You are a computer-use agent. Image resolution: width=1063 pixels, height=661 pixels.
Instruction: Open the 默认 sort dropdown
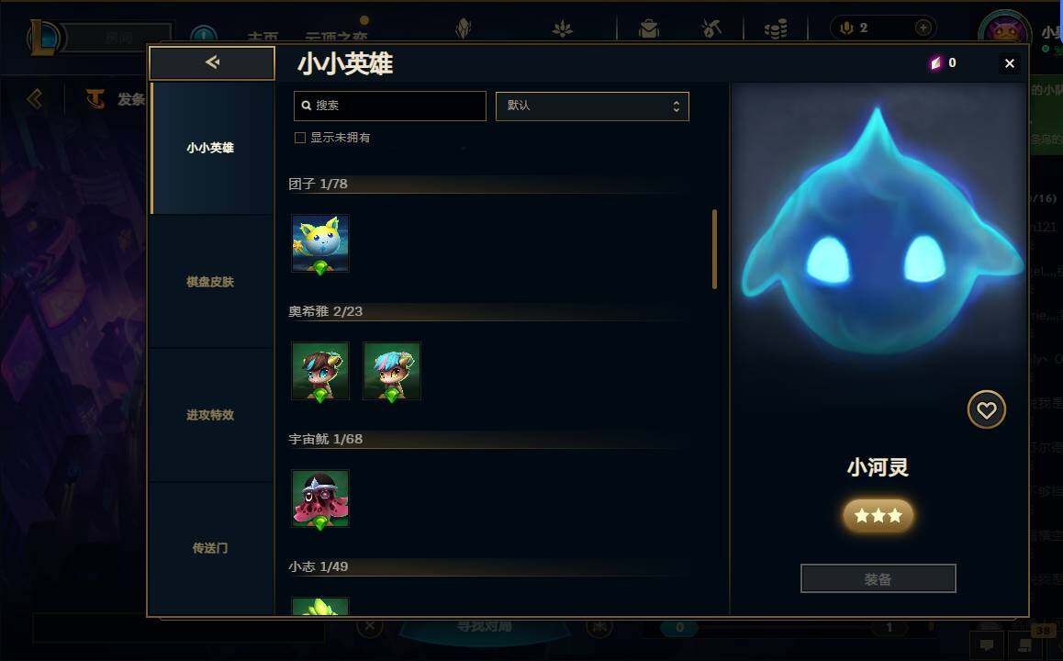592,106
